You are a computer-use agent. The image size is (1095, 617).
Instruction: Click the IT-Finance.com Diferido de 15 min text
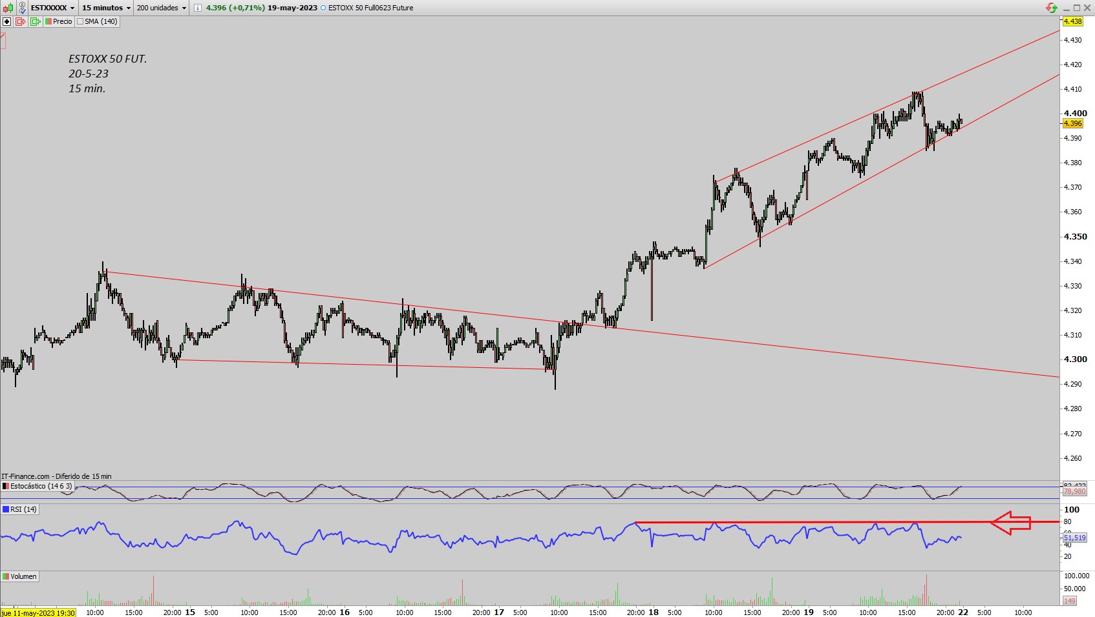tap(56, 476)
